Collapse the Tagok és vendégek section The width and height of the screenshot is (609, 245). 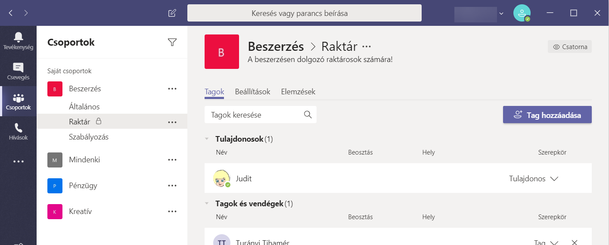pos(207,204)
